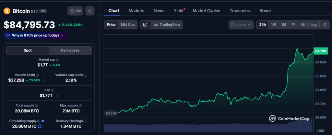Click the #1 rank badge
This screenshot has height=135, width=332.
[43, 11]
